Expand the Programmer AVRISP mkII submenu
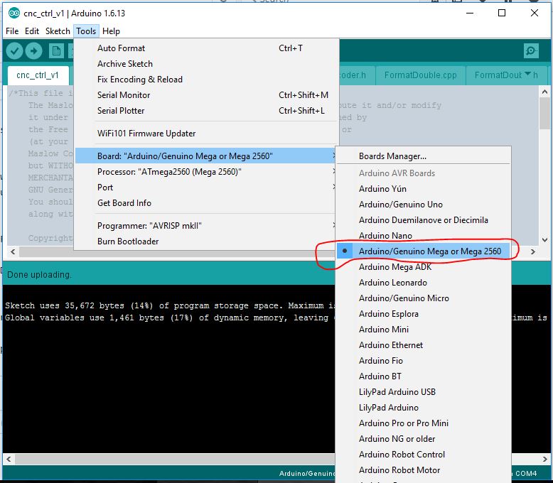 click(x=205, y=226)
